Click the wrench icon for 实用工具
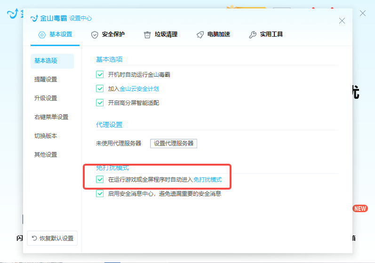The height and width of the screenshot is (263, 375). pos(253,34)
